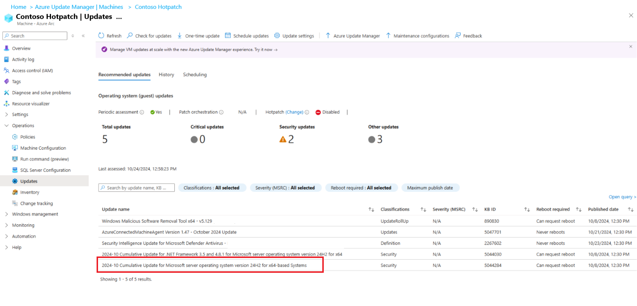
Task: Open Resource visualizer
Action: click(31, 104)
